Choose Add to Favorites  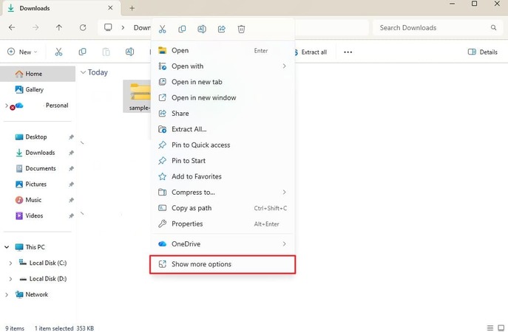pos(223,176)
